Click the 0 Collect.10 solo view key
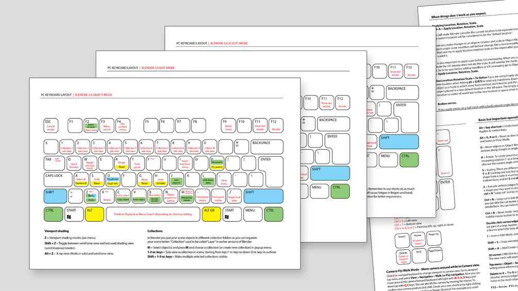518x291 pixels. (209, 147)
